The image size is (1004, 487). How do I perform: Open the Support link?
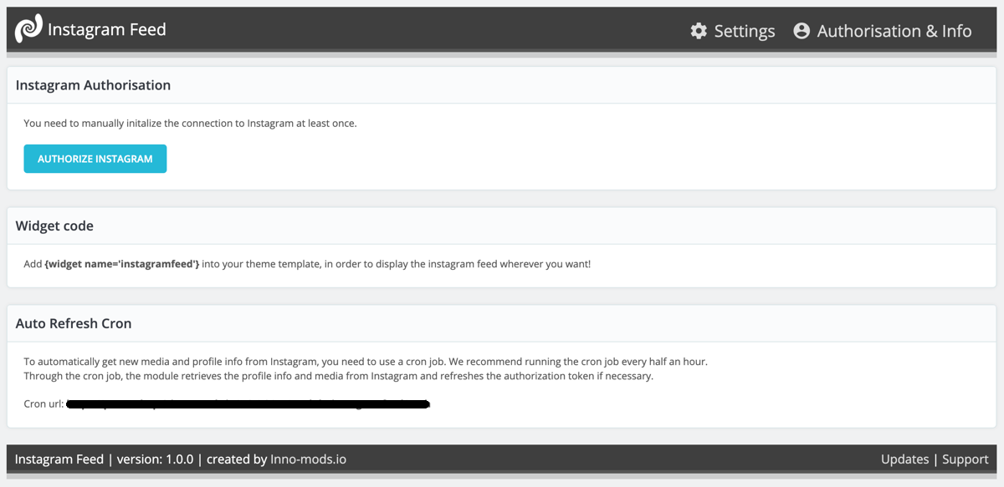point(965,459)
